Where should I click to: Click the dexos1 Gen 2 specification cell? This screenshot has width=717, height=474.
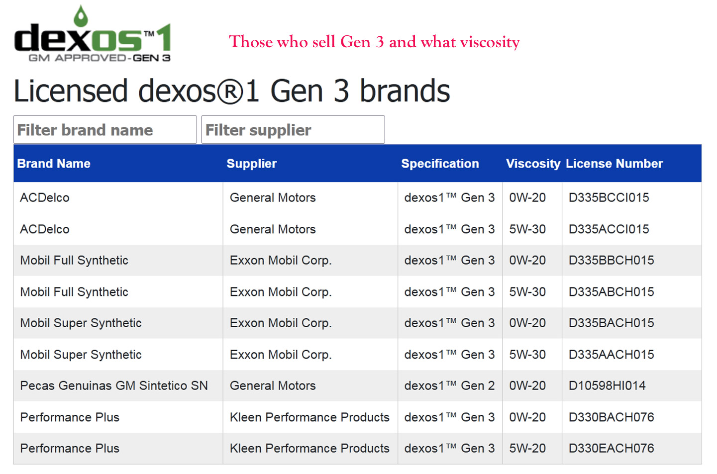449,385
